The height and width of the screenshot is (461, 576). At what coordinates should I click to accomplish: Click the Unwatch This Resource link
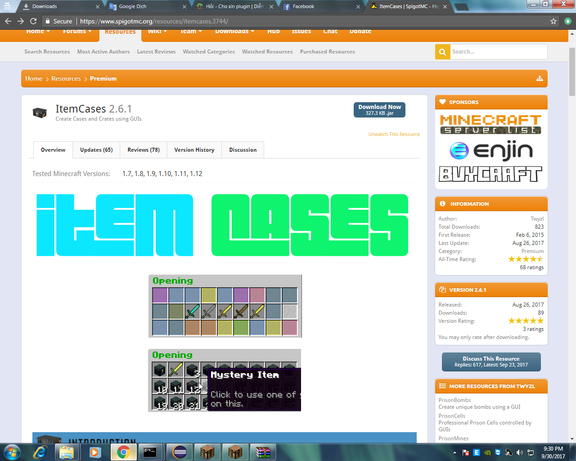point(394,134)
